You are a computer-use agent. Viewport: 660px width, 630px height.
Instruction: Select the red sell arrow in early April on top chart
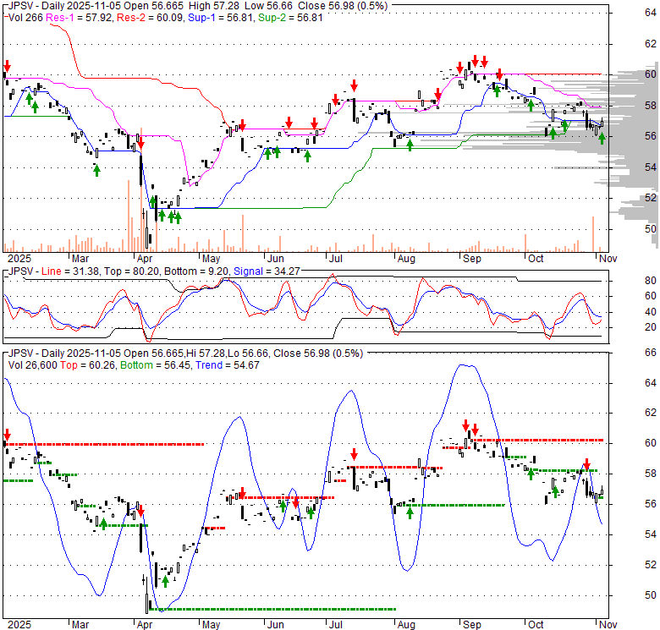point(140,141)
